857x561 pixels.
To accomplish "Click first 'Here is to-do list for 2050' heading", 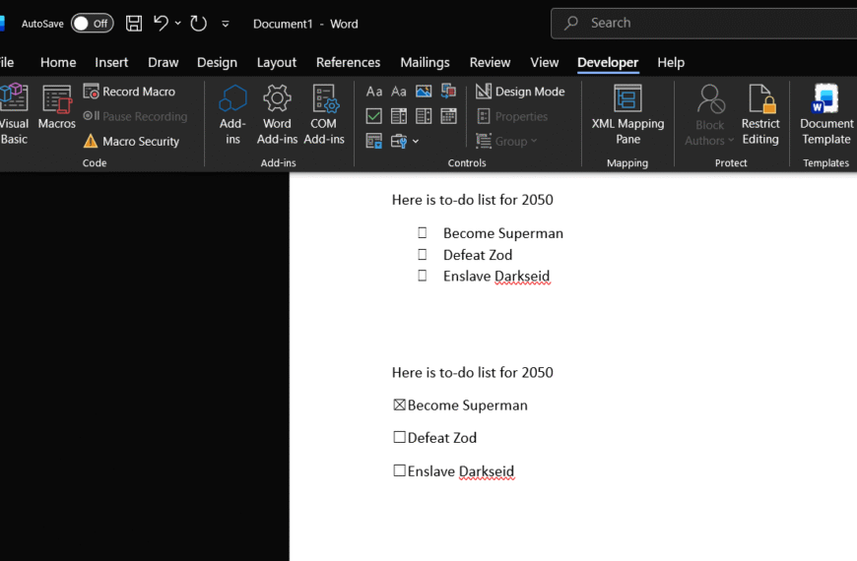I will tap(472, 200).
